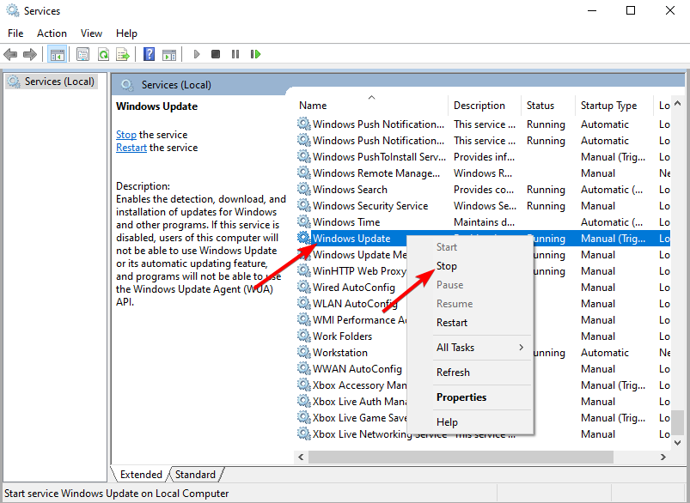Click the Stop Service square icon
This screenshot has width=690, height=503.
216,55
